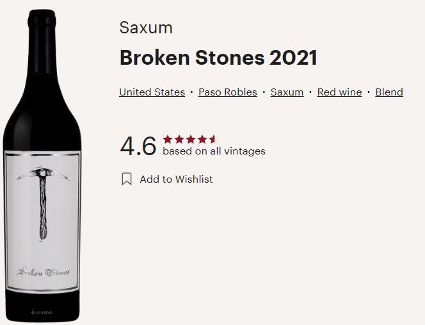Follow the underlined Saxum winery link
Screen dimensions: 425x325
287,92
